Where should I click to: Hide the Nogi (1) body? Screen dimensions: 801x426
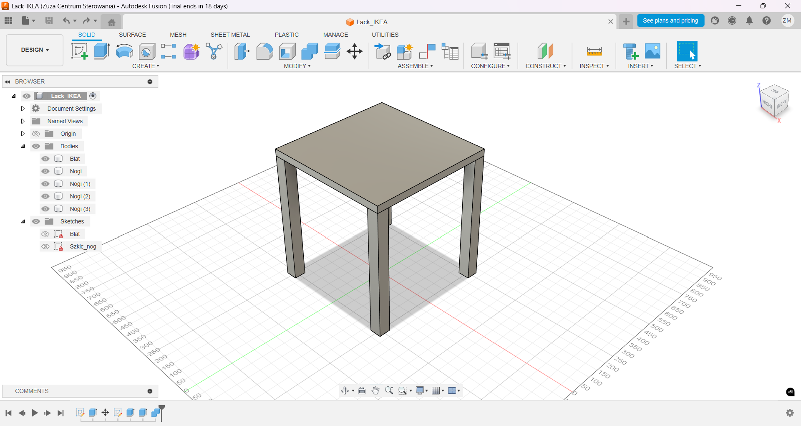[x=45, y=184]
